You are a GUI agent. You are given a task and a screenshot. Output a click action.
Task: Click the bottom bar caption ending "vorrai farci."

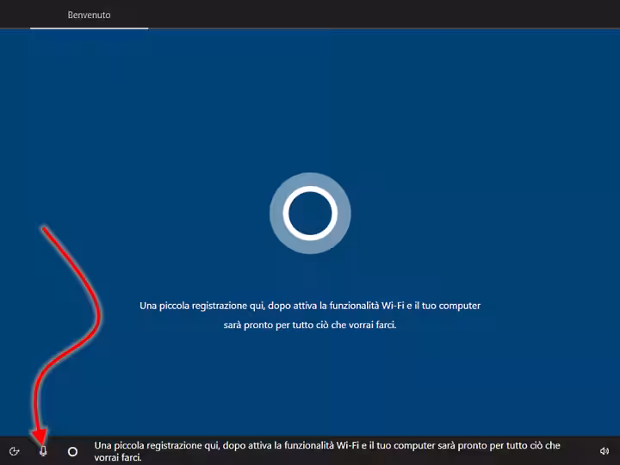(x=327, y=451)
